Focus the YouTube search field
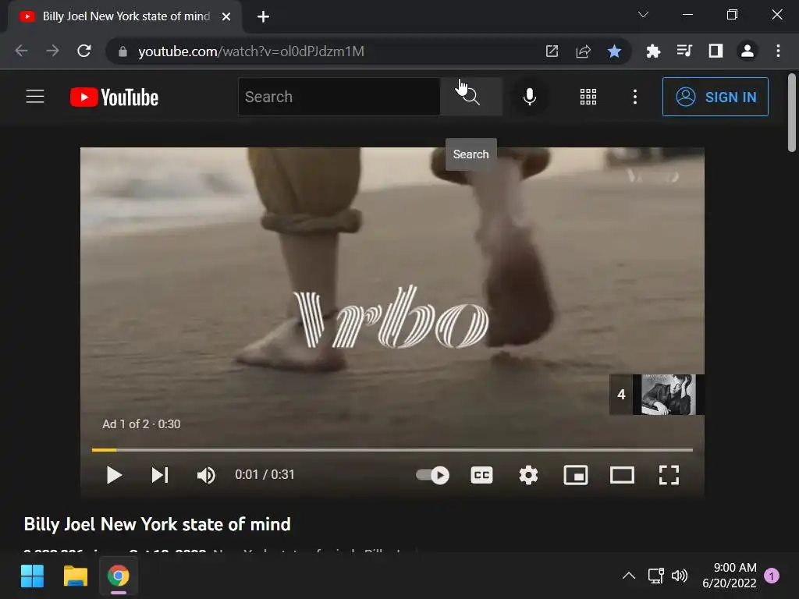 (339, 97)
